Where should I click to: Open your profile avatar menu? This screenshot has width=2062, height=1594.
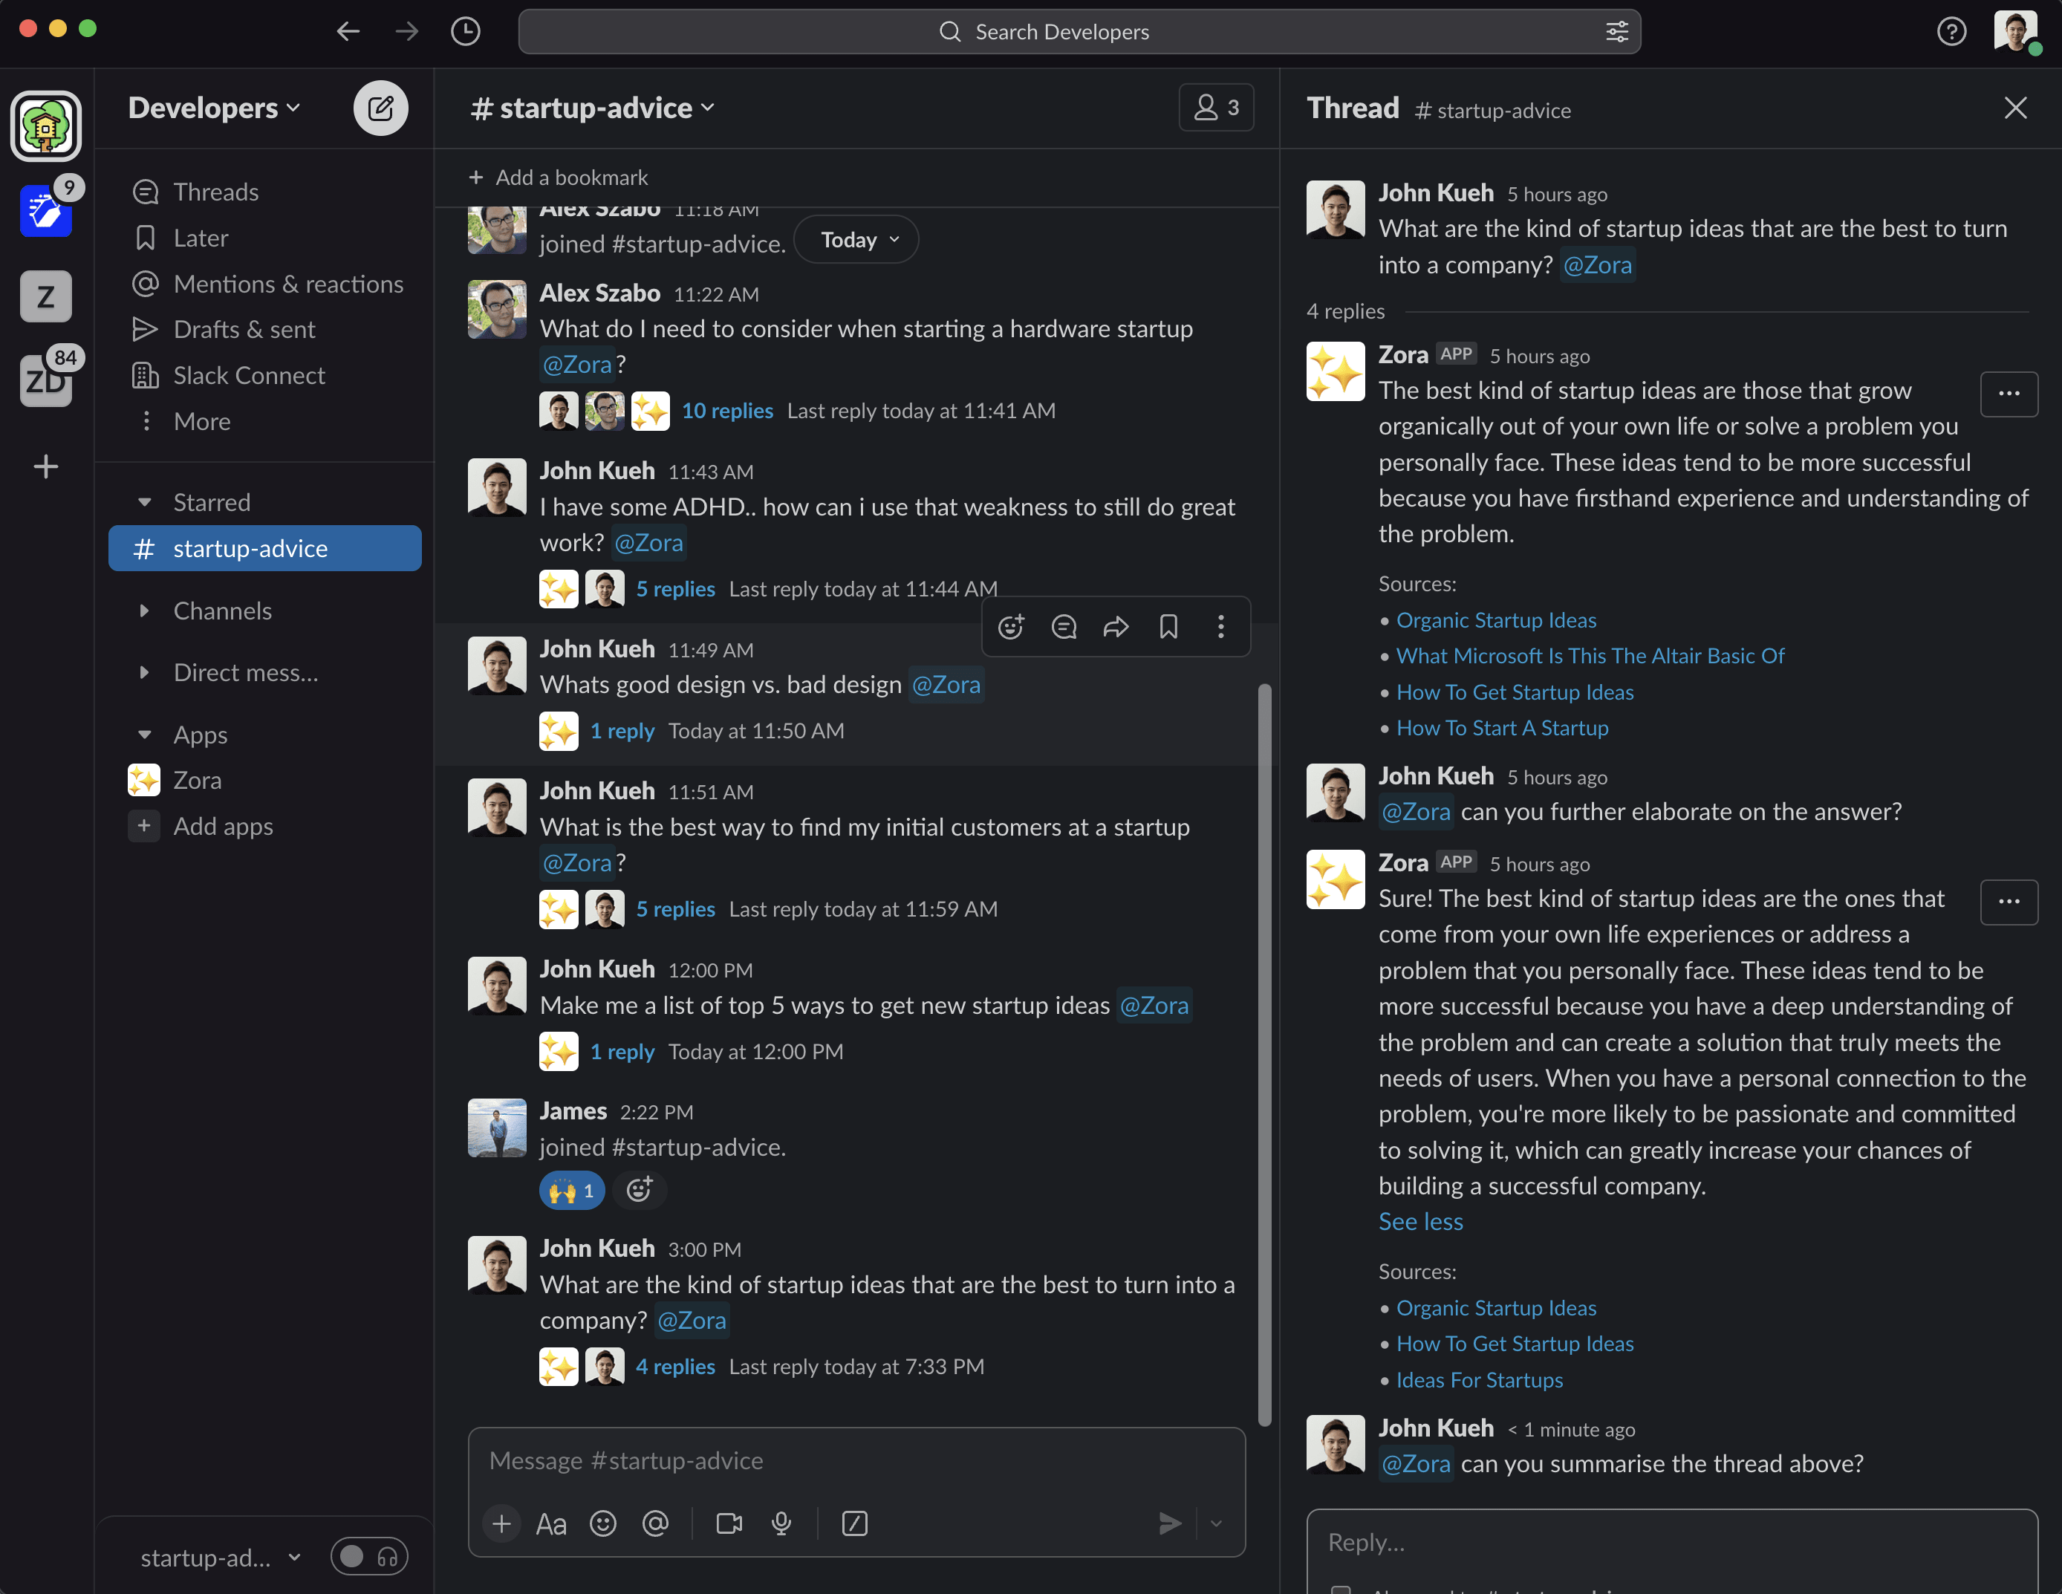click(x=2016, y=31)
